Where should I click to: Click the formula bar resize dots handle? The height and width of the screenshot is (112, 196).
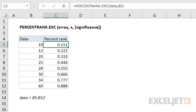point(34,6)
